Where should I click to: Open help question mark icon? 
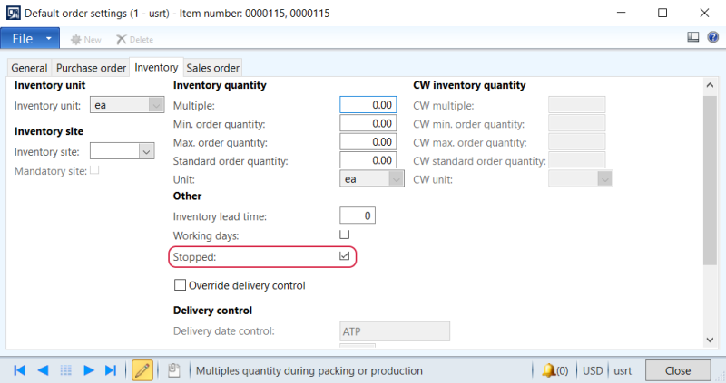tap(711, 38)
